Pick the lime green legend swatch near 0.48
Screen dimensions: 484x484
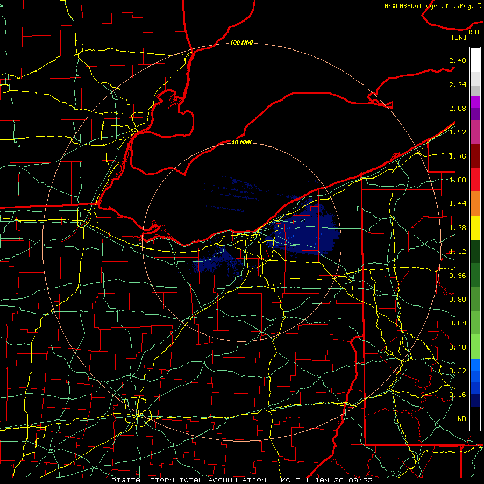(475, 347)
